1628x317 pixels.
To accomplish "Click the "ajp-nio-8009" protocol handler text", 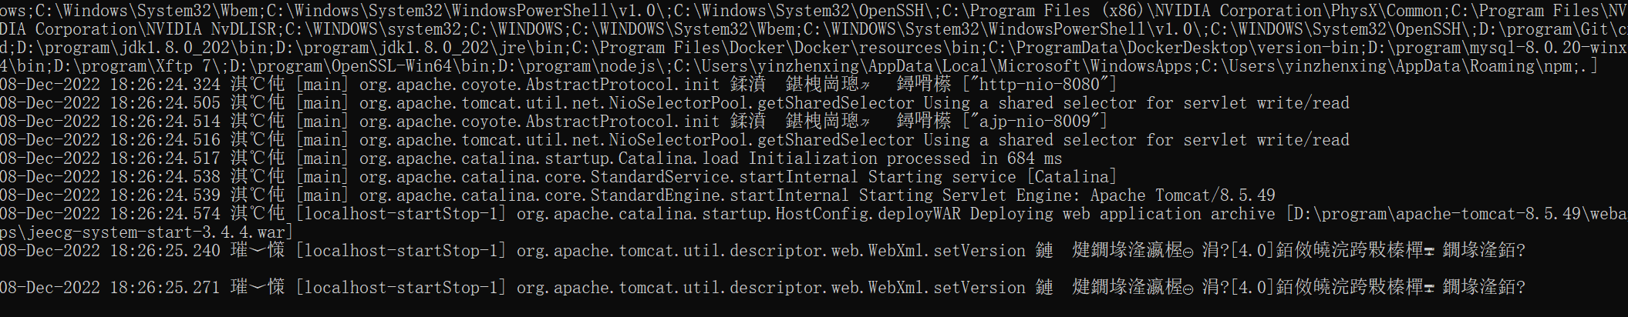I will [x=1035, y=121].
